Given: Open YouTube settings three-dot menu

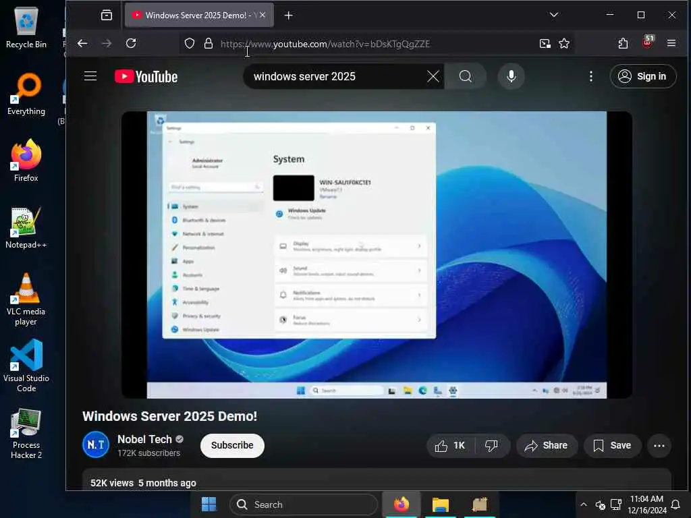Looking at the screenshot, I should (591, 77).
